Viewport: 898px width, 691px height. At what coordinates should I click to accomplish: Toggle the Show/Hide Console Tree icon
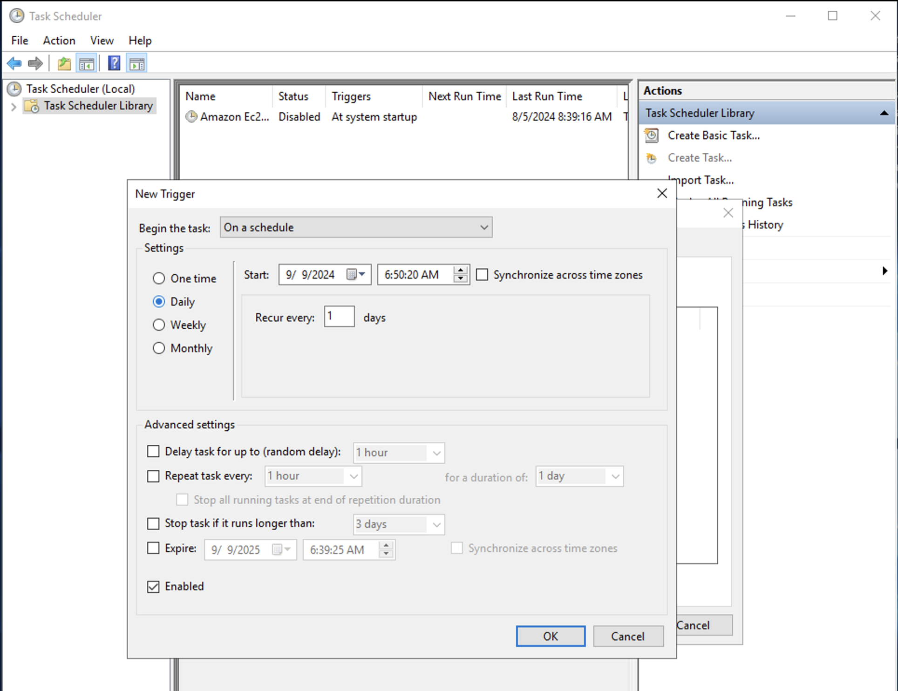pyautogui.click(x=87, y=63)
